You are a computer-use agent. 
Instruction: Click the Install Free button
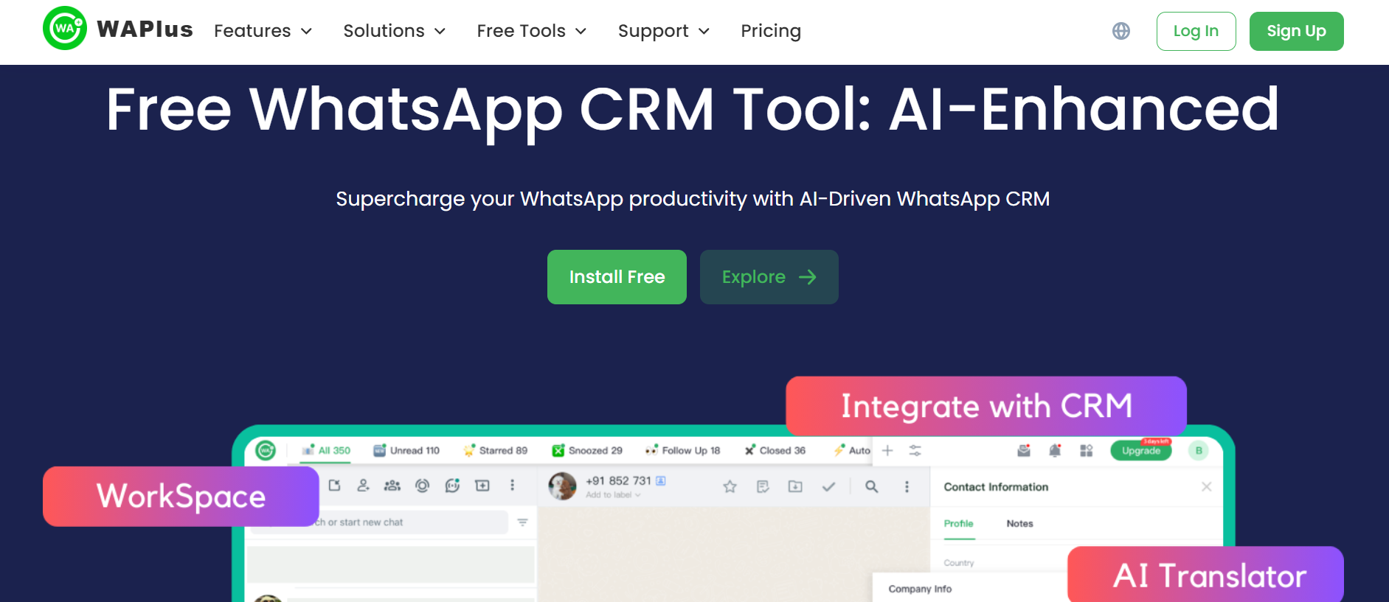coord(617,277)
